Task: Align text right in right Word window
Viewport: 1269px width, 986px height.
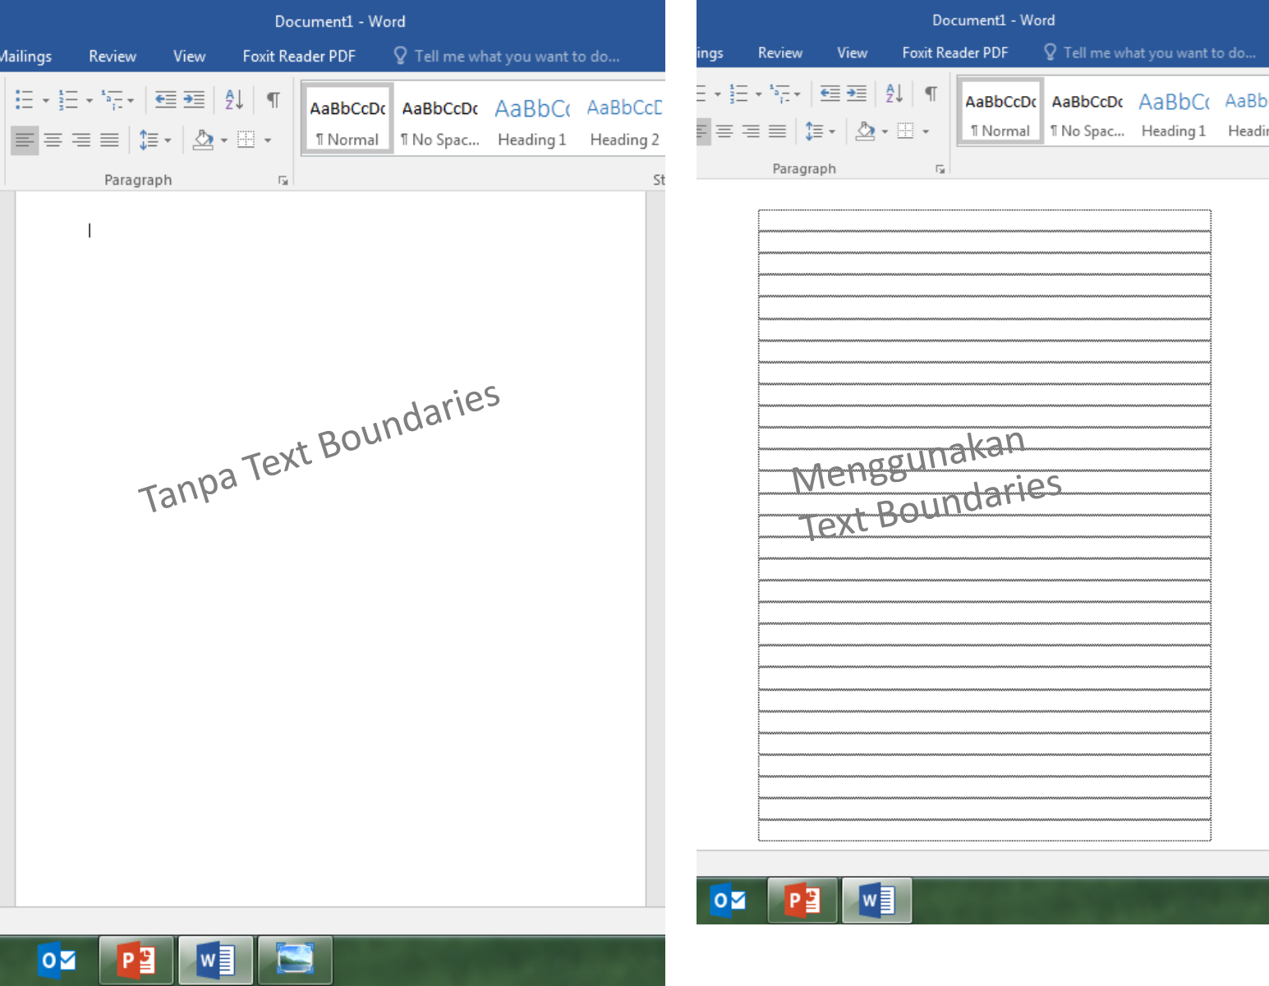Action: pyautogui.click(x=751, y=131)
